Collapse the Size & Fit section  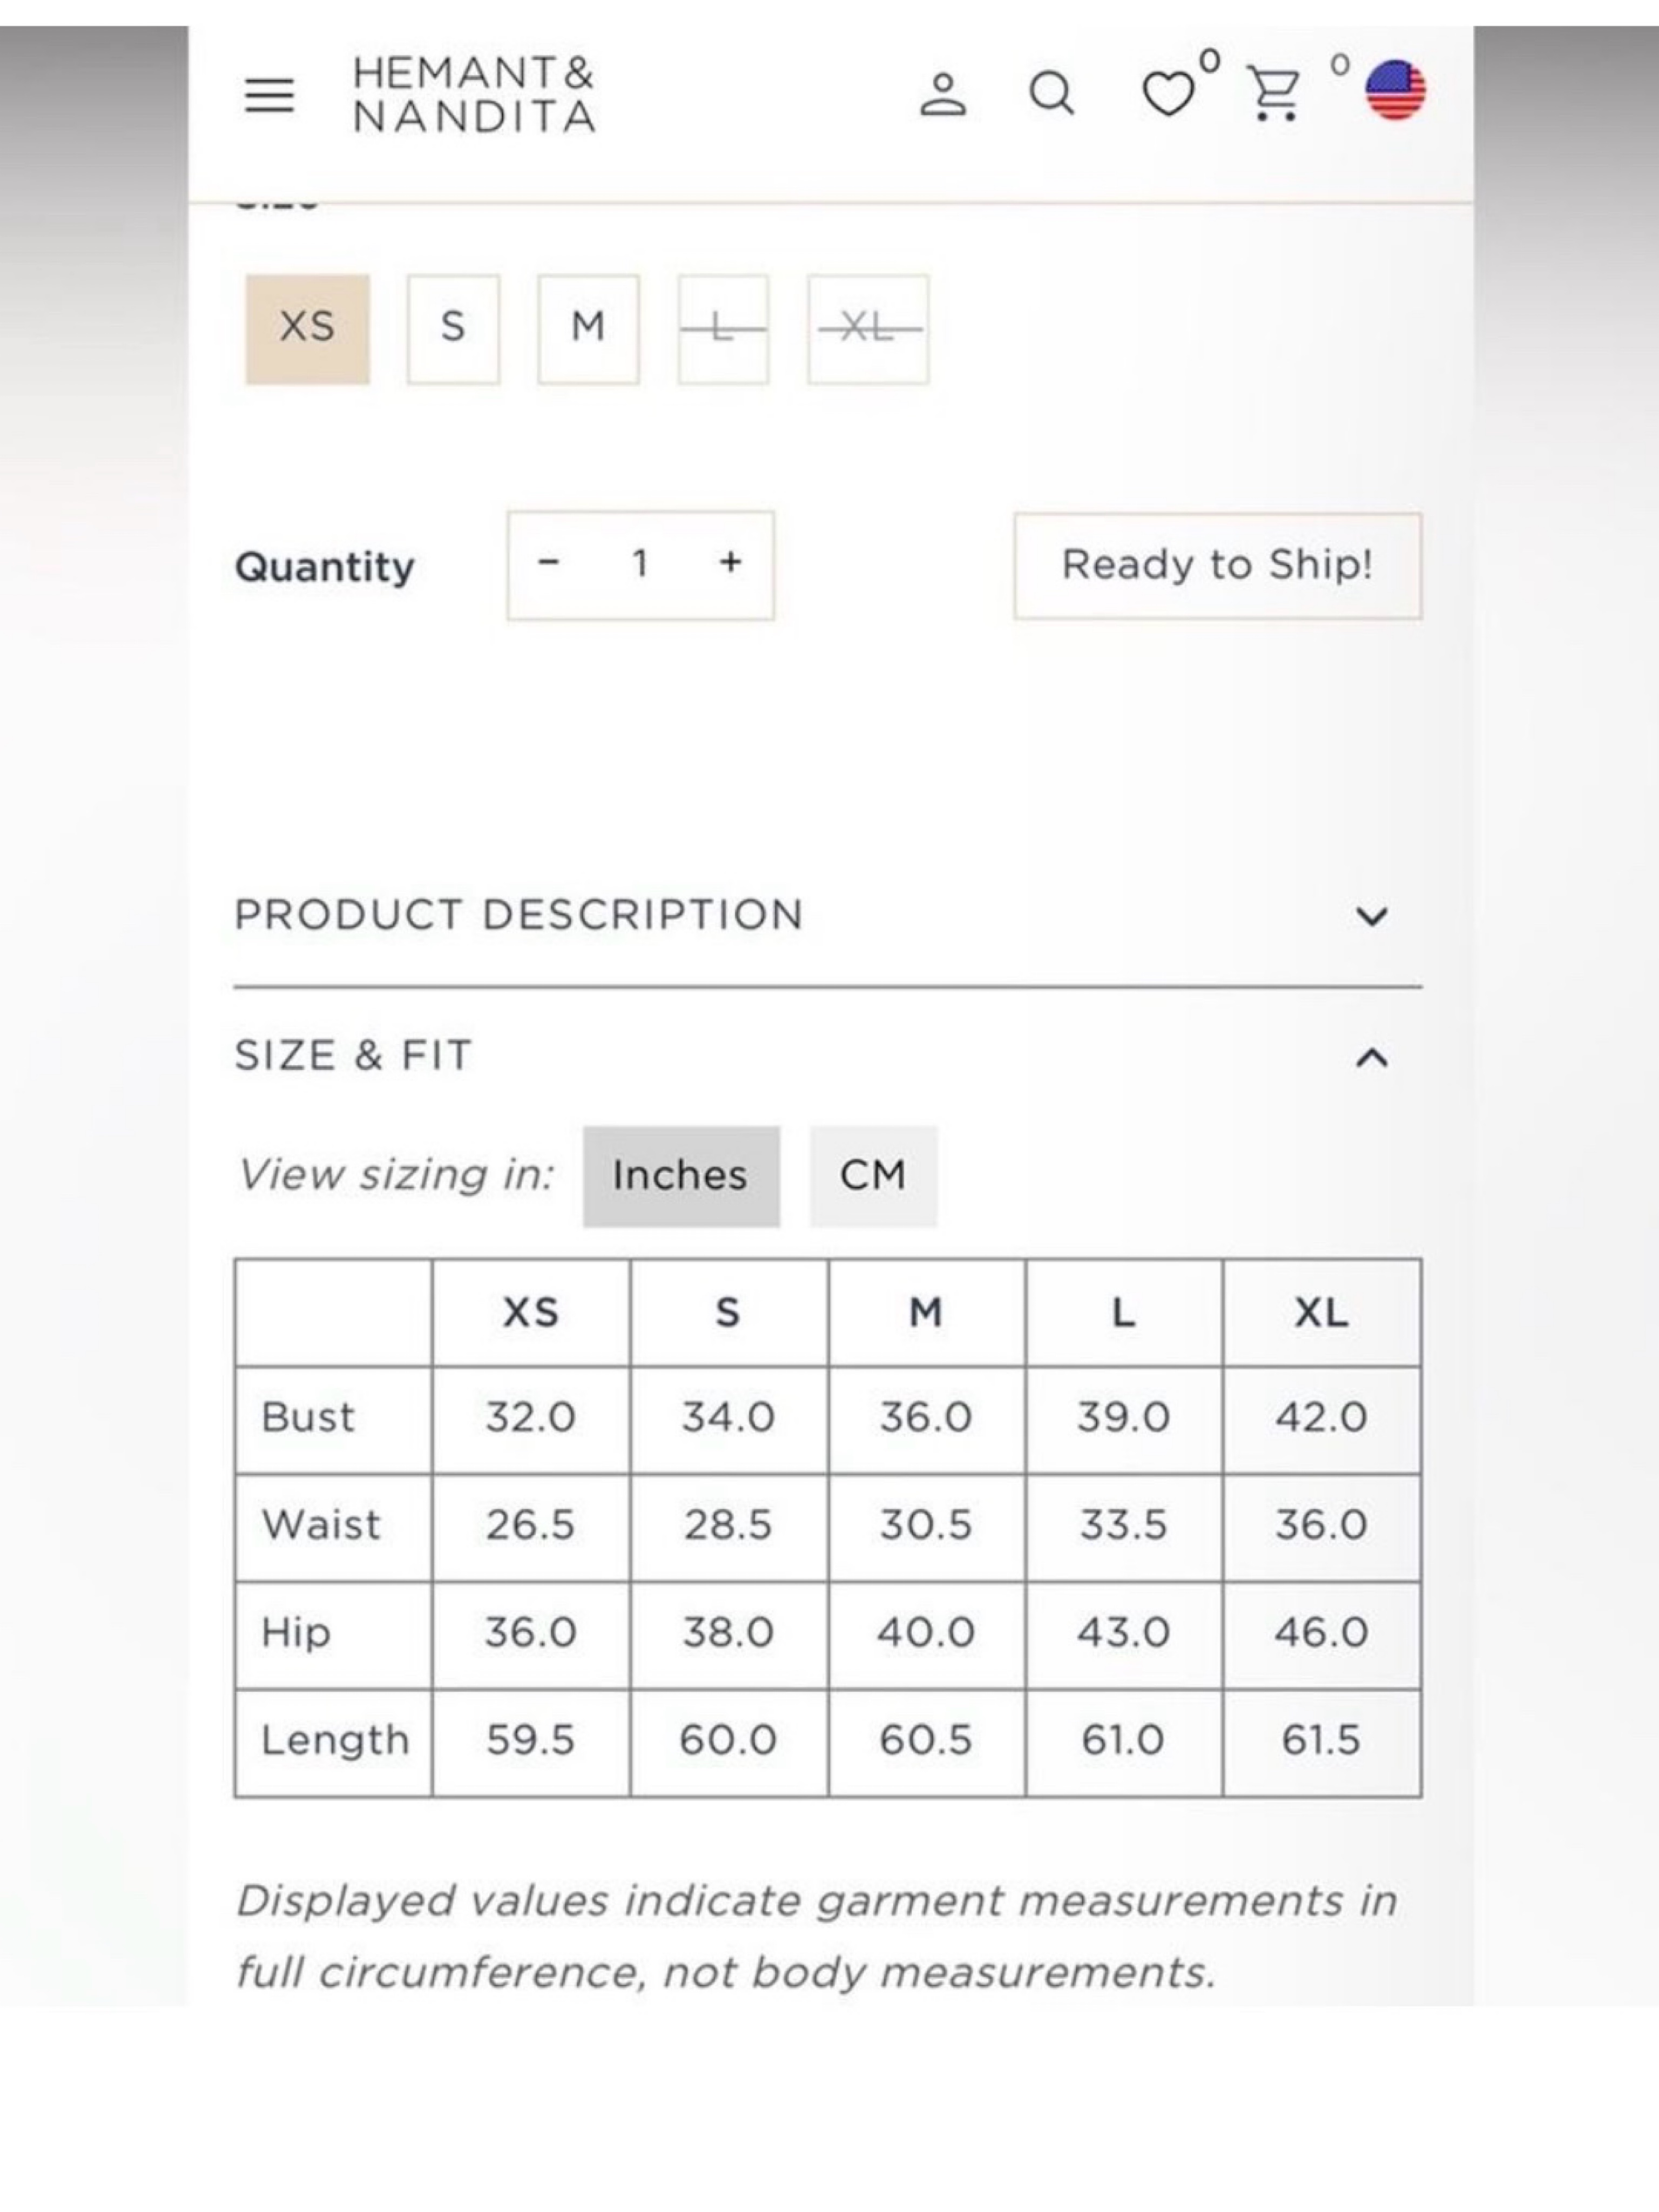[x=827, y=1056]
